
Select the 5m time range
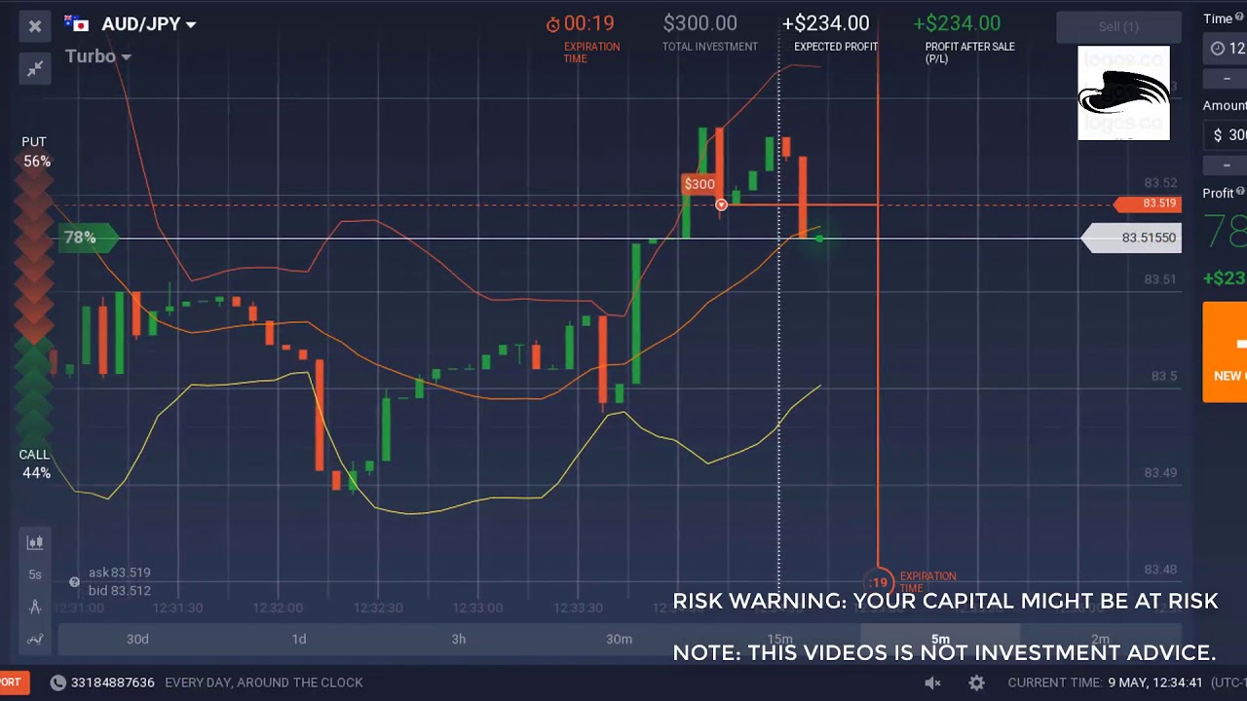pos(940,639)
